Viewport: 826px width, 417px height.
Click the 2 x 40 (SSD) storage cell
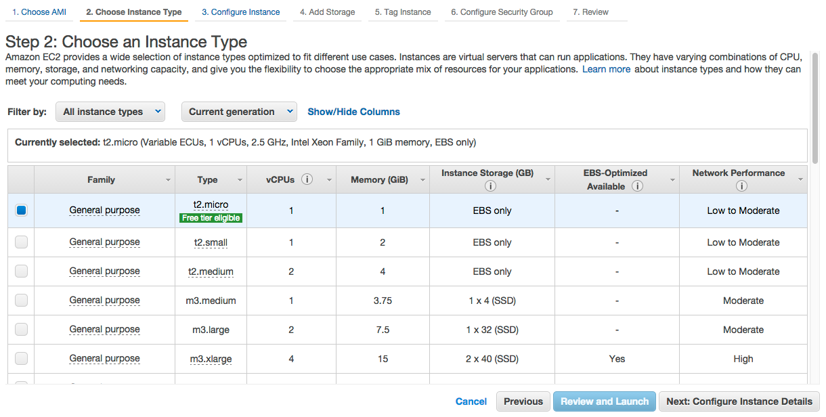[492, 359]
